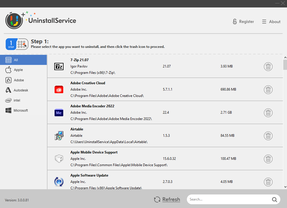Click the UninstallService logo
This screenshot has width=287, height=208.
point(41,20)
